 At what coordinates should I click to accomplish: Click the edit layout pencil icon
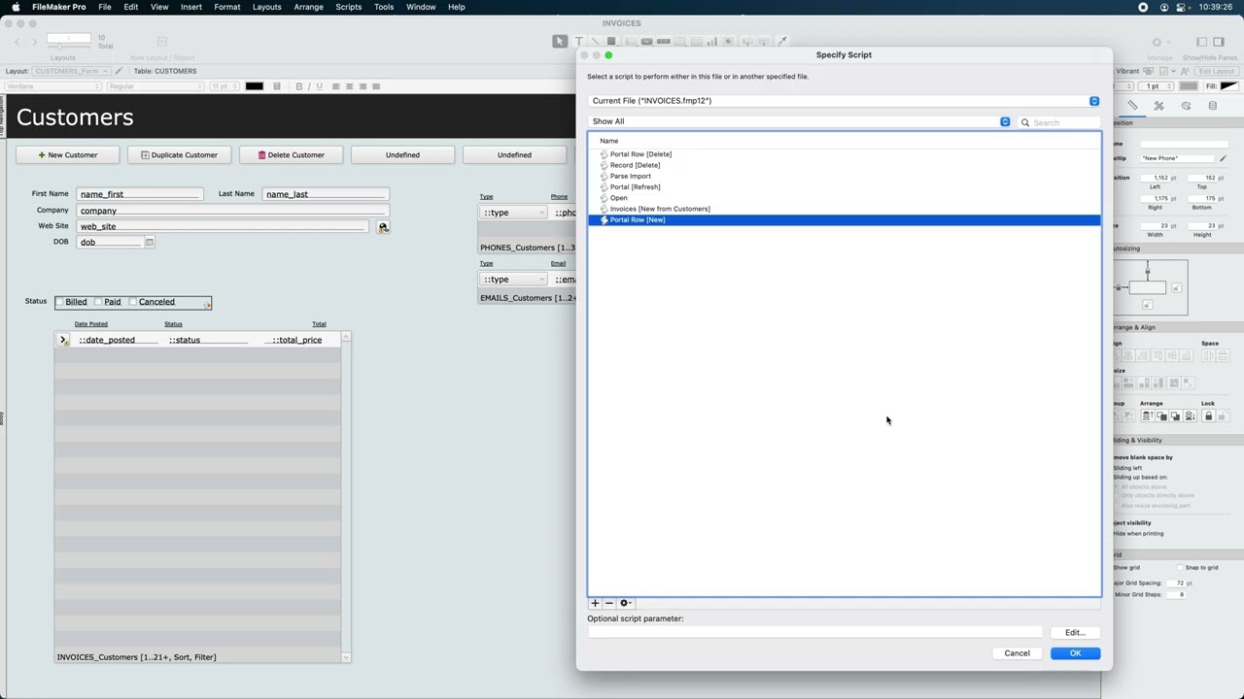pos(119,71)
